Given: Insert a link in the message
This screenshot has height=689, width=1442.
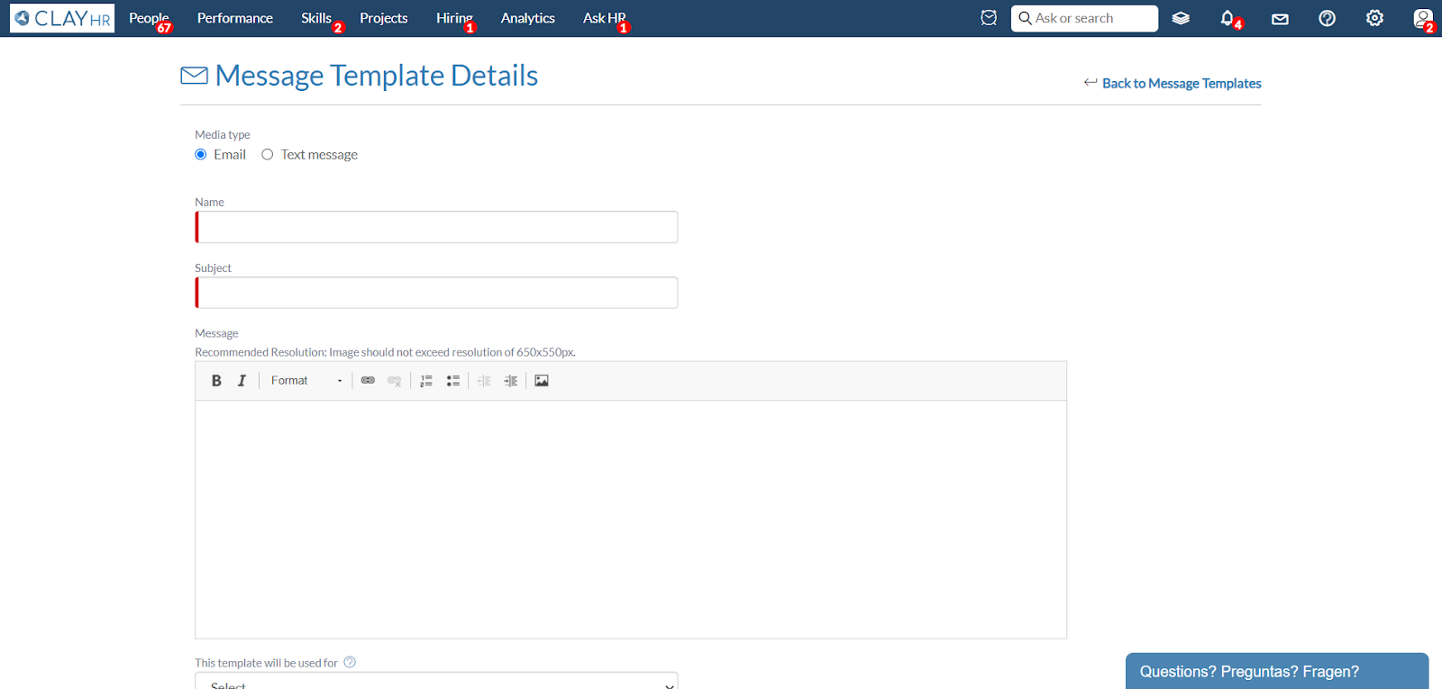Looking at the screenshot, I should click(x=368, y=381).
